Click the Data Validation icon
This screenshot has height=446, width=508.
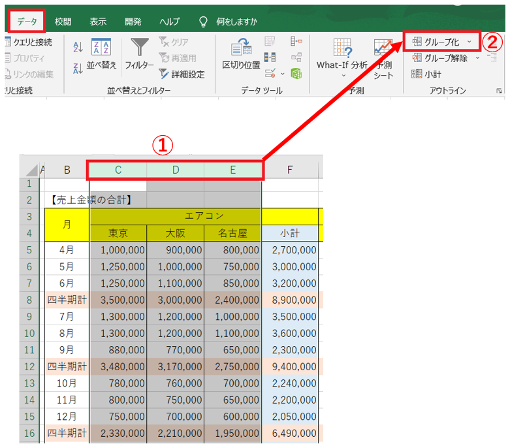pyautogui.click(x=270, y=74)
